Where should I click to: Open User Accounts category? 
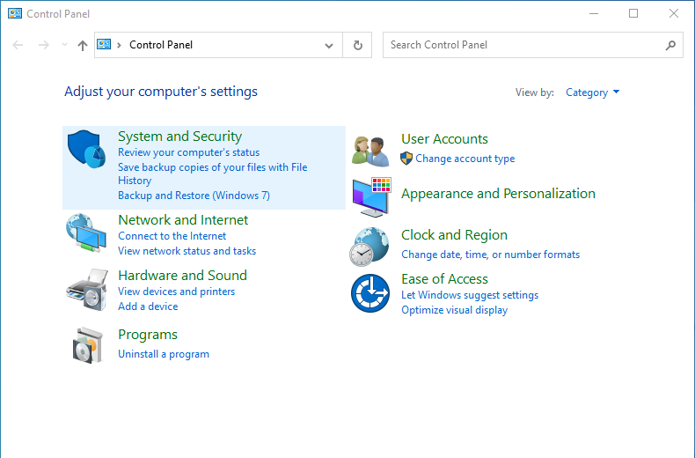pyautogui.click(x=444, y=139)
